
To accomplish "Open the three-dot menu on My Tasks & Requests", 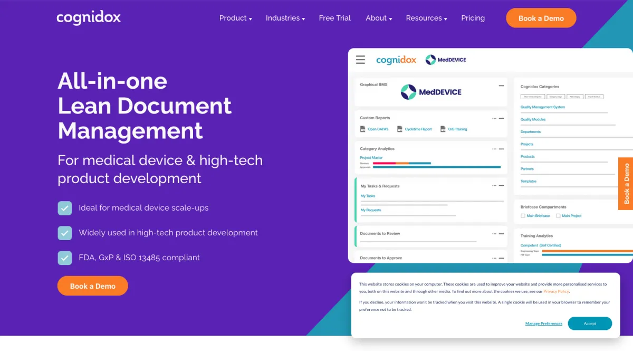I will pyautogui.click(x=494, y=186).
